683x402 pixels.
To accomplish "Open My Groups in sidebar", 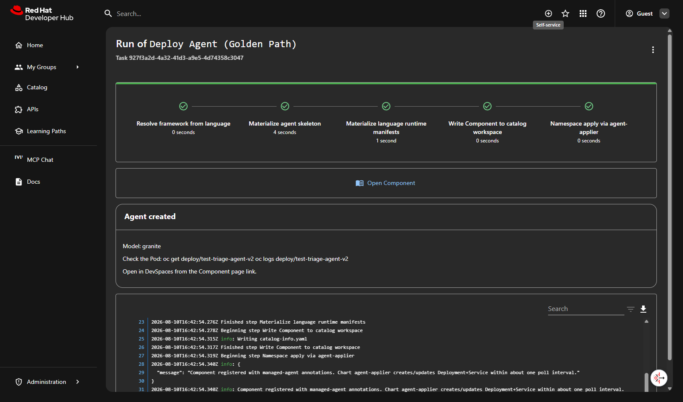I will pyautogui.click(x=41, y=67).
